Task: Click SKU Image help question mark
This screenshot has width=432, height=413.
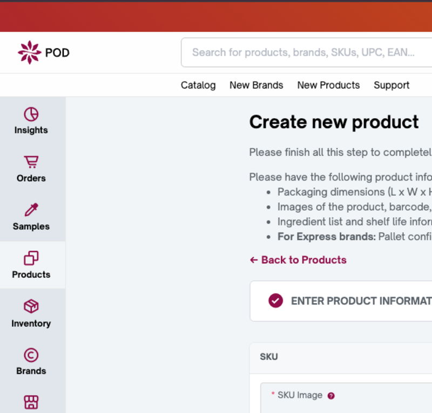Action: point(331,395)
